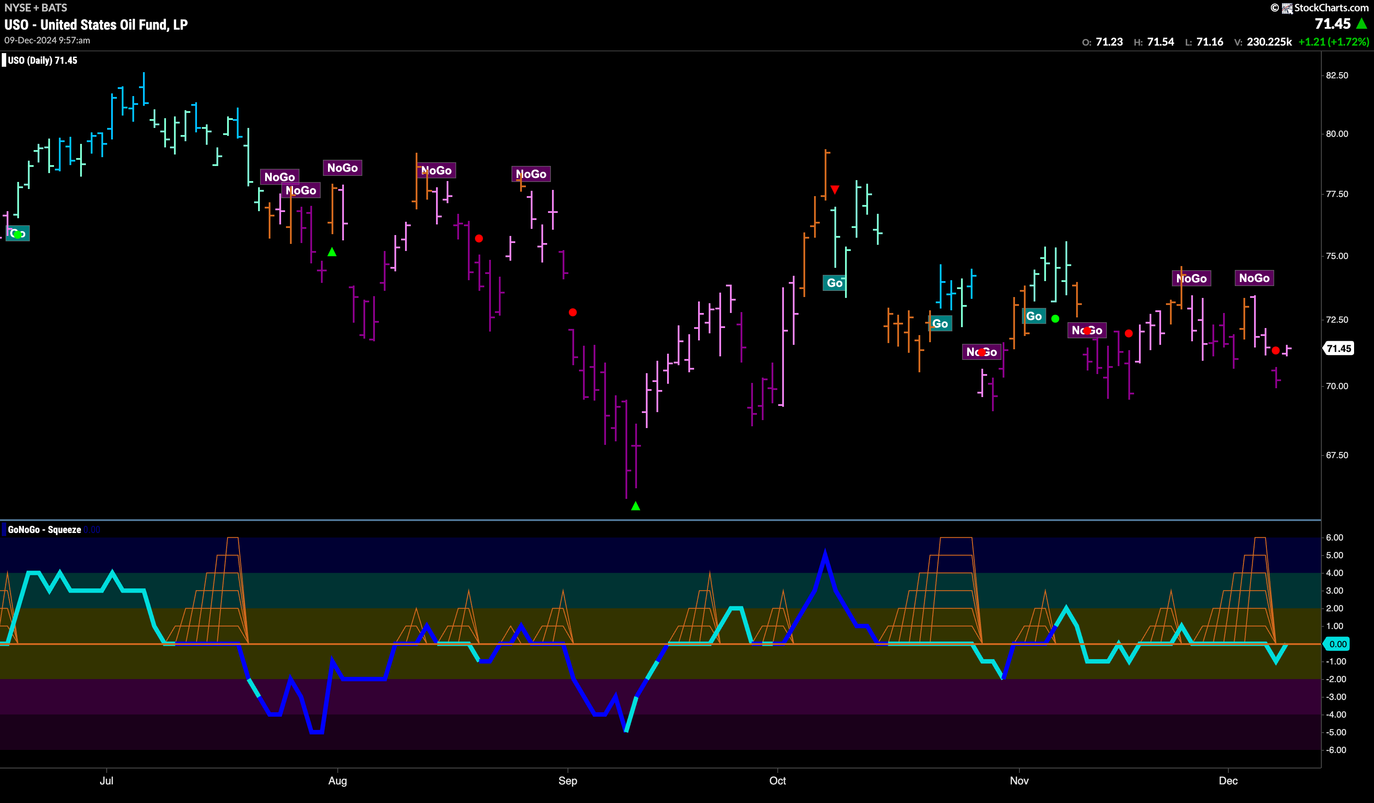Click the first NoGo label in late July
The image size is (1374, 803).
tap(280, 177)
